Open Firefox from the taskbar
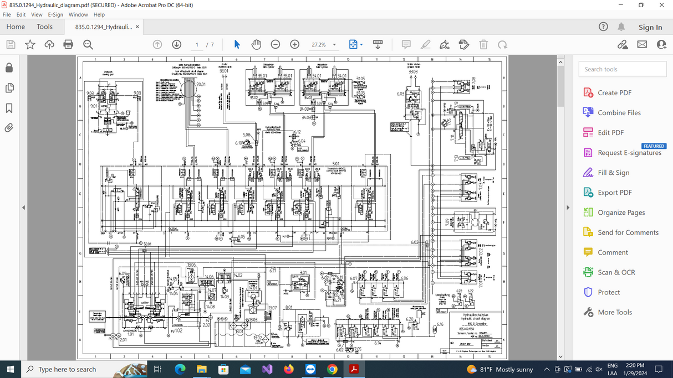Viewport: 673px width, 378px height. tap(288, 369)
